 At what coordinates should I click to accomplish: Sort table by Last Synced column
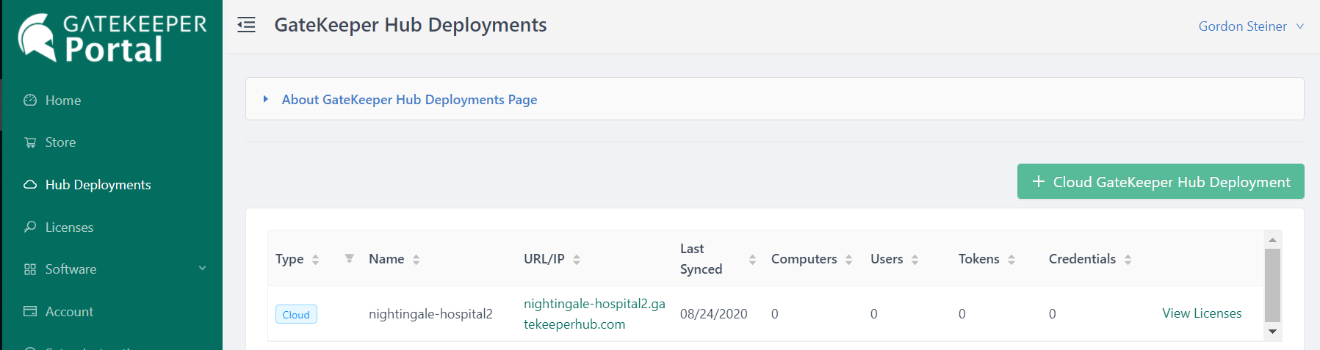click(x=752, y=259)
